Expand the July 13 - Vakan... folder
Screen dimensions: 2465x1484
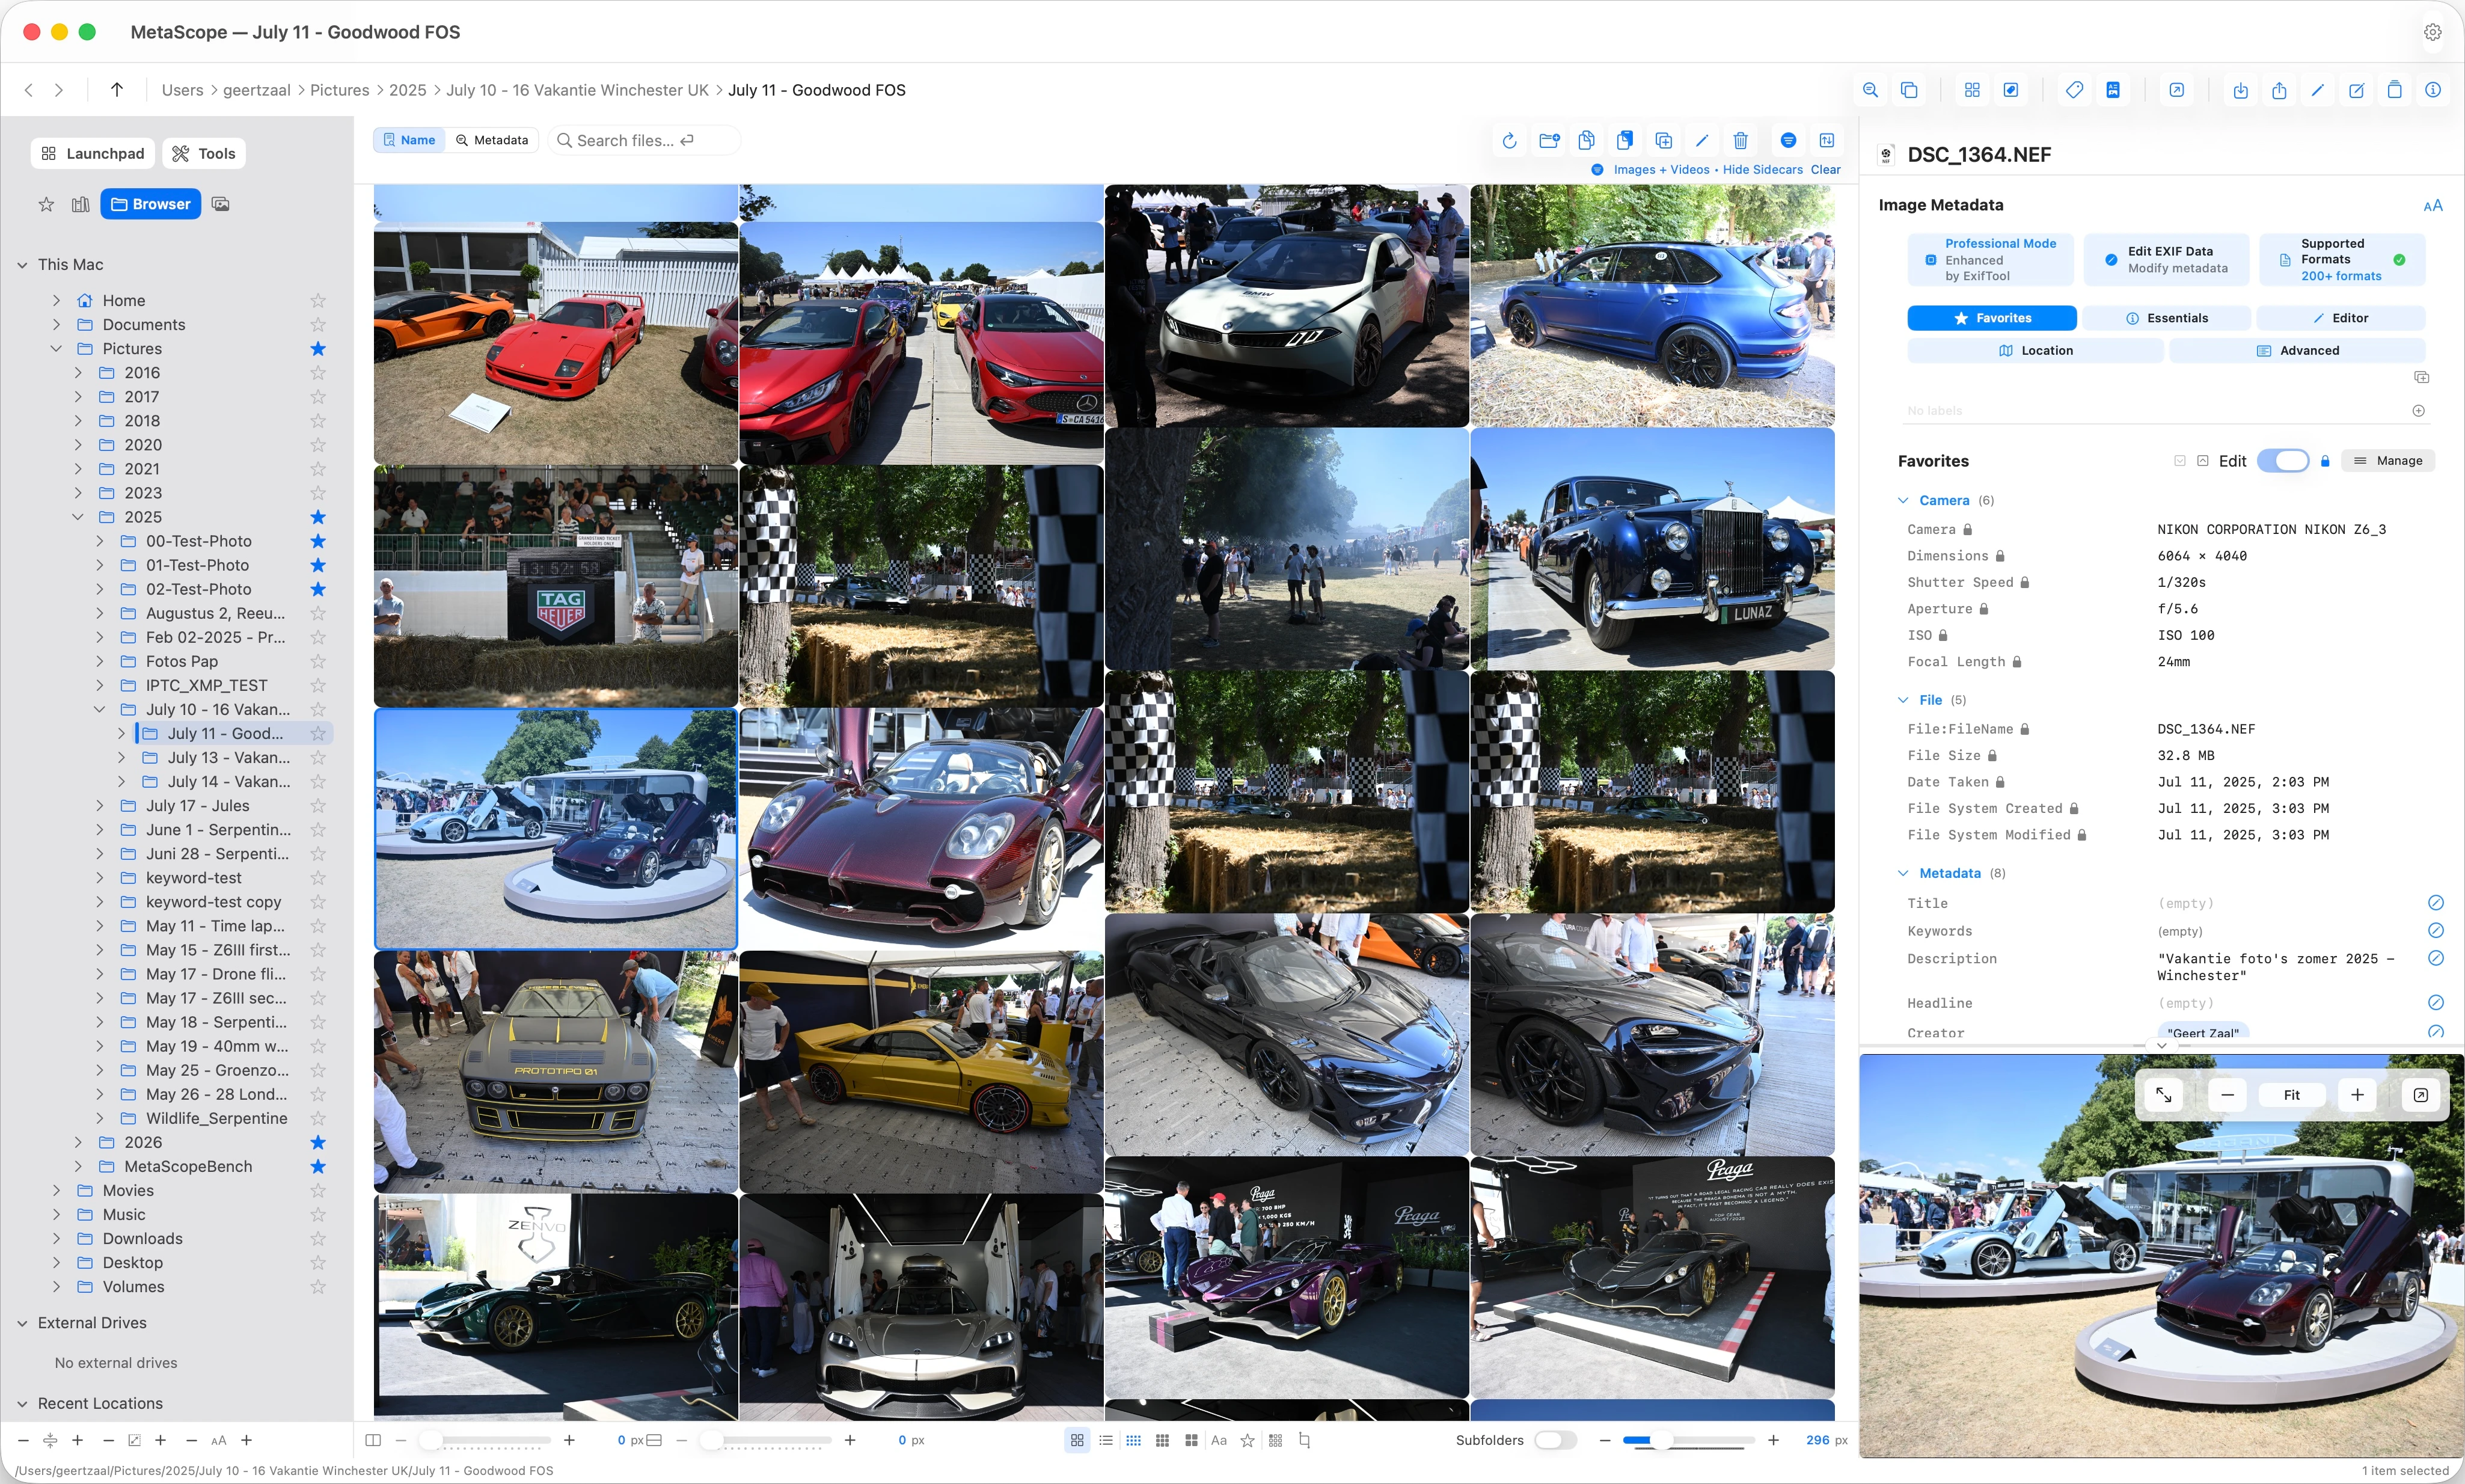[x=121, y=757]
